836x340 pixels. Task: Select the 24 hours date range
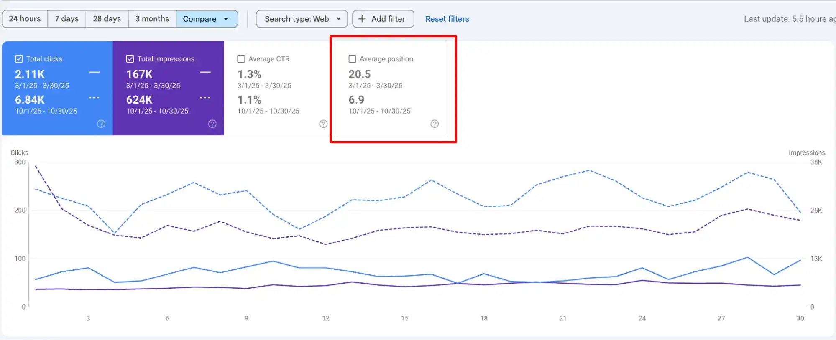click(x=25, y=19)
